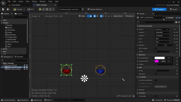Collapse the Canvas Panel hierarchy node
181x102 pixels.
3,65
